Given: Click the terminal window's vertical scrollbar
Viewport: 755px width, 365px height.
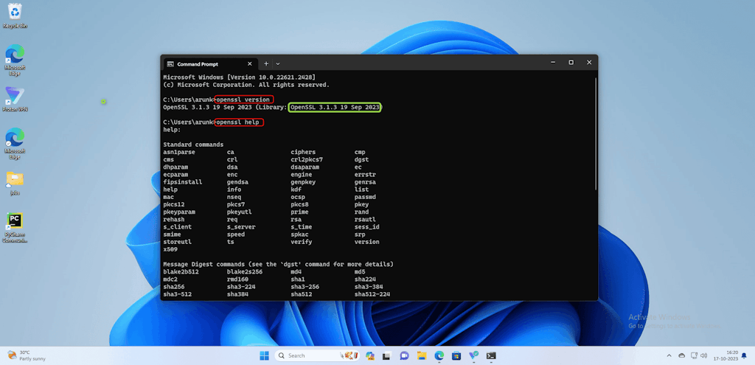Looking at the screenshot, I should coord(596,135).
